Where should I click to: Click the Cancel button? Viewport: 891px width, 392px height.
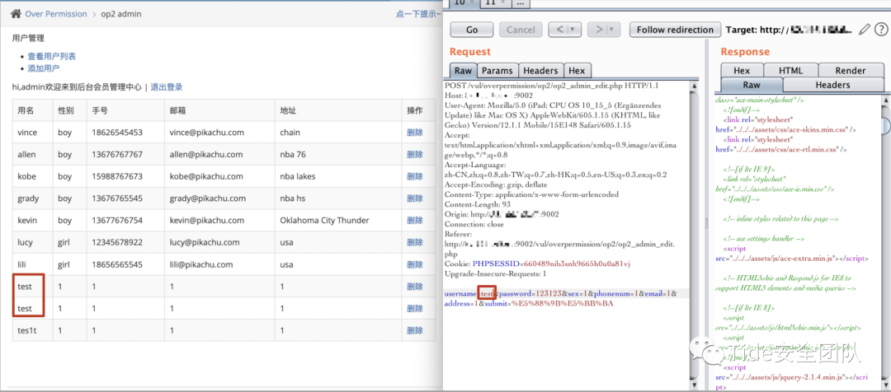pyautogui.click(x=521, y=30)
